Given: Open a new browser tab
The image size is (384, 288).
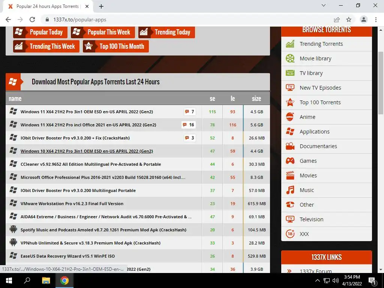Looking at the screenshot, I should click(101, 6).
